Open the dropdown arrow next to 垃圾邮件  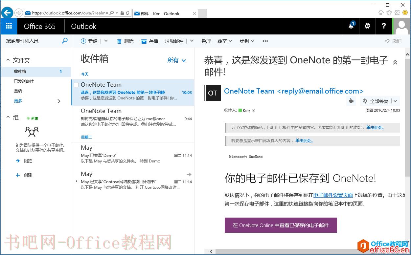click(192, 41)
